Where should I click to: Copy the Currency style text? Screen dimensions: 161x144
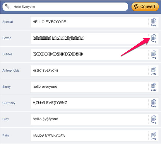pyautogui.click(x=153, y=103)
